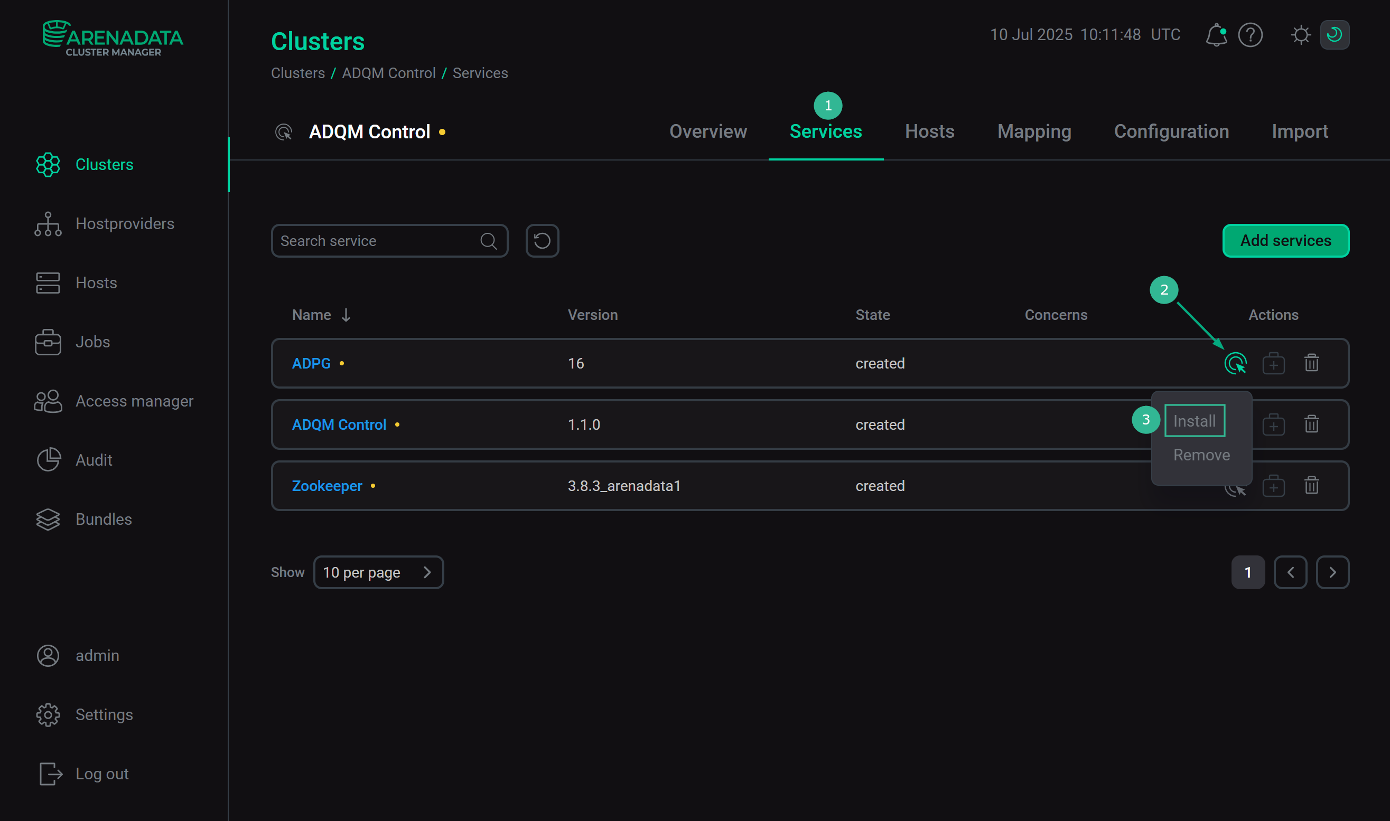Switch to the Mapping tab
Image resolution: width=1390 pixels, height=821 pixels.
tap(1033, 131)
